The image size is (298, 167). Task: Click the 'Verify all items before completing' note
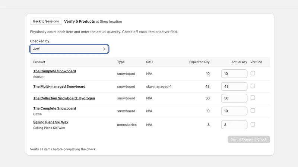(x=63, y=149)
